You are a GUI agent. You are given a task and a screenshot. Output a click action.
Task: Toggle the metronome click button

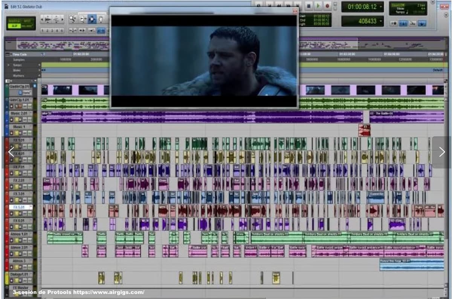click(x=403, y=23)
